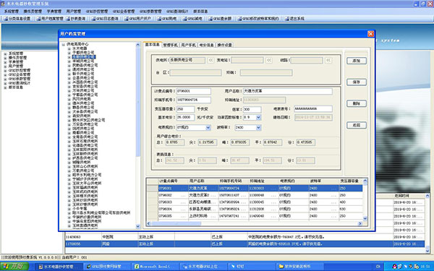
Task: Click the GPRS购电 toolbar icon
Action: click(166, 19)
